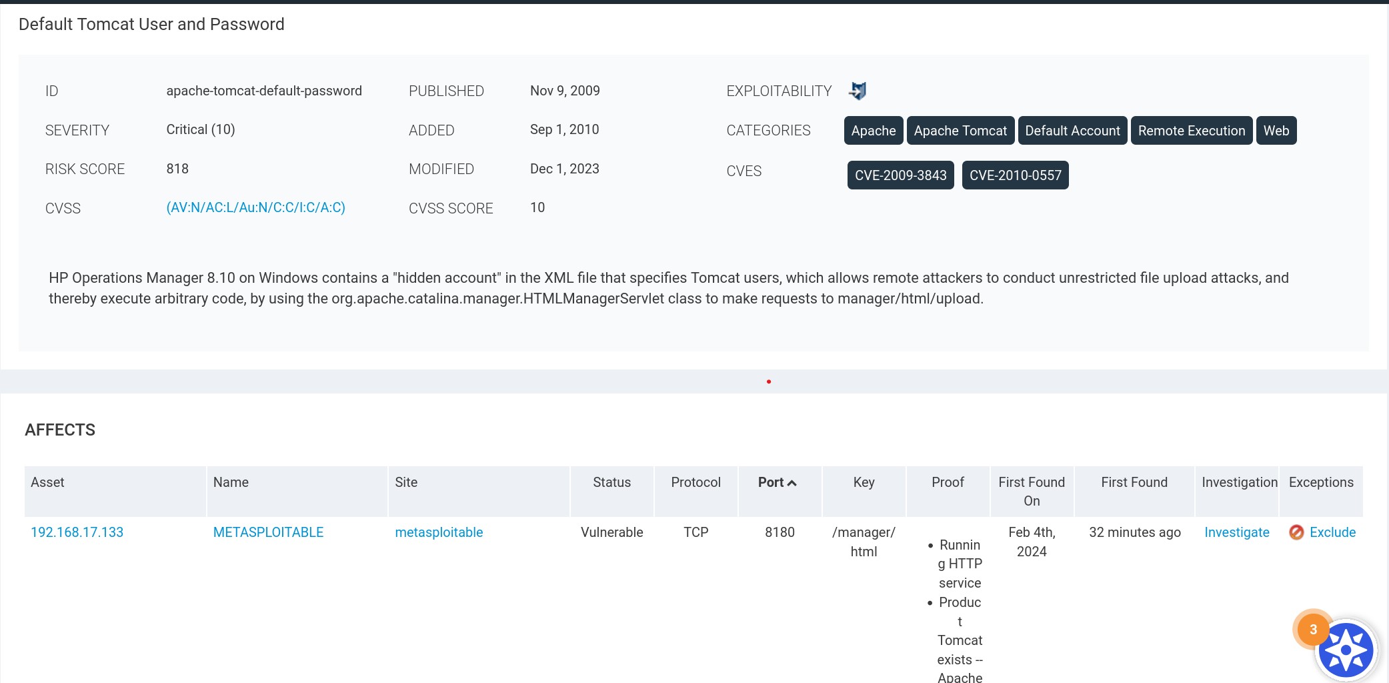The height and width of the screenshot is (683, 1389).
Task: Click the red Exclude exception icon
Action: [x=1296, y=532]
